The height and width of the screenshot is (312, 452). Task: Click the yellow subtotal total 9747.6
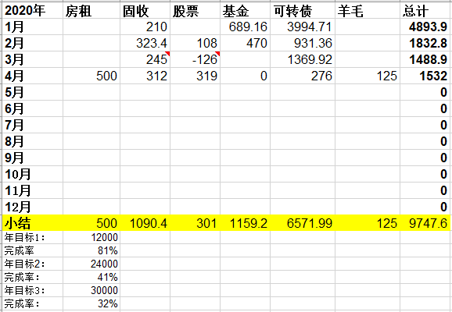tap(425, 223)
